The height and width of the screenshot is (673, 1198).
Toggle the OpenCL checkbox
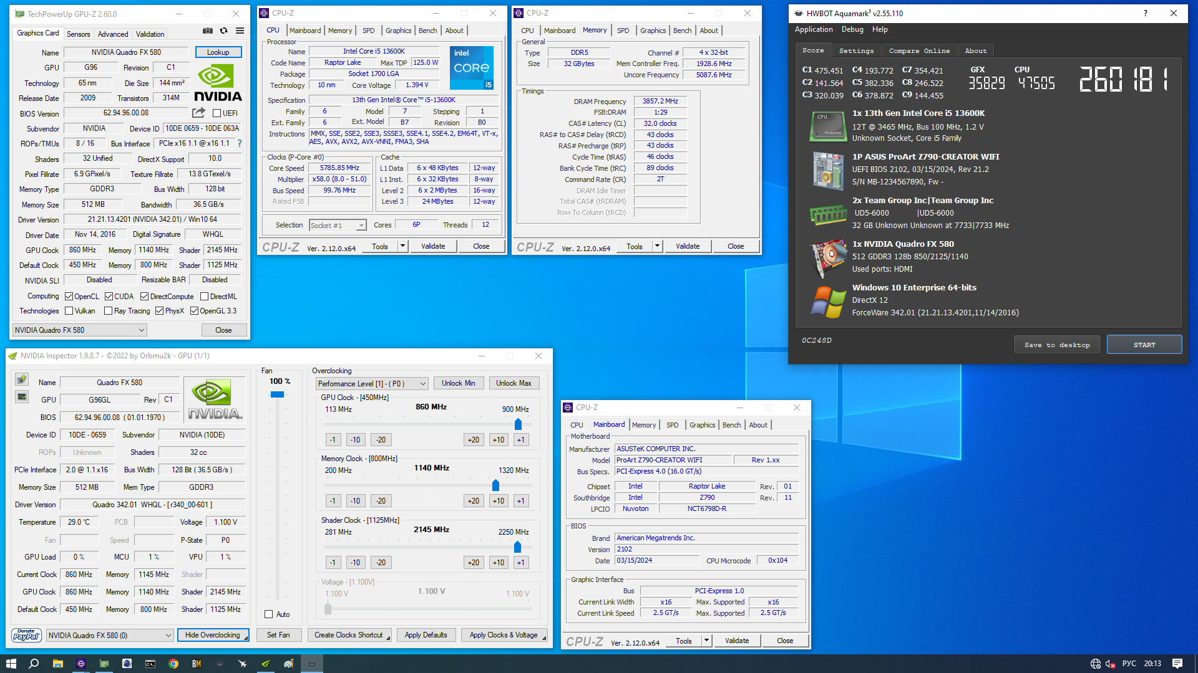69,297
